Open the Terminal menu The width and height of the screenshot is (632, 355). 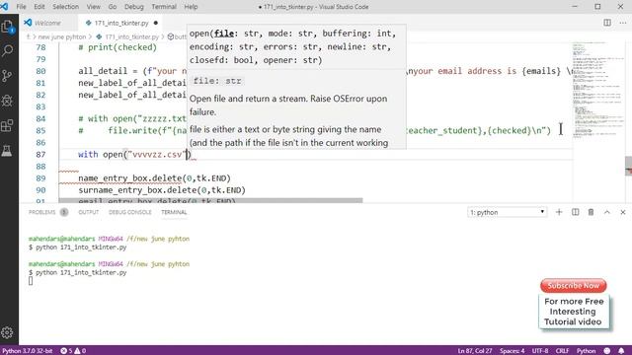164,7
